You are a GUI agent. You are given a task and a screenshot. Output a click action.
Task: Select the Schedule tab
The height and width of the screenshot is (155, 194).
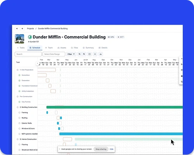click(35, 48)
